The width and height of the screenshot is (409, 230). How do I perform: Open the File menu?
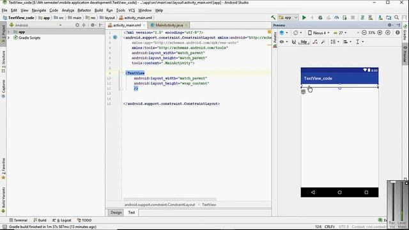[x=4, y=10]
